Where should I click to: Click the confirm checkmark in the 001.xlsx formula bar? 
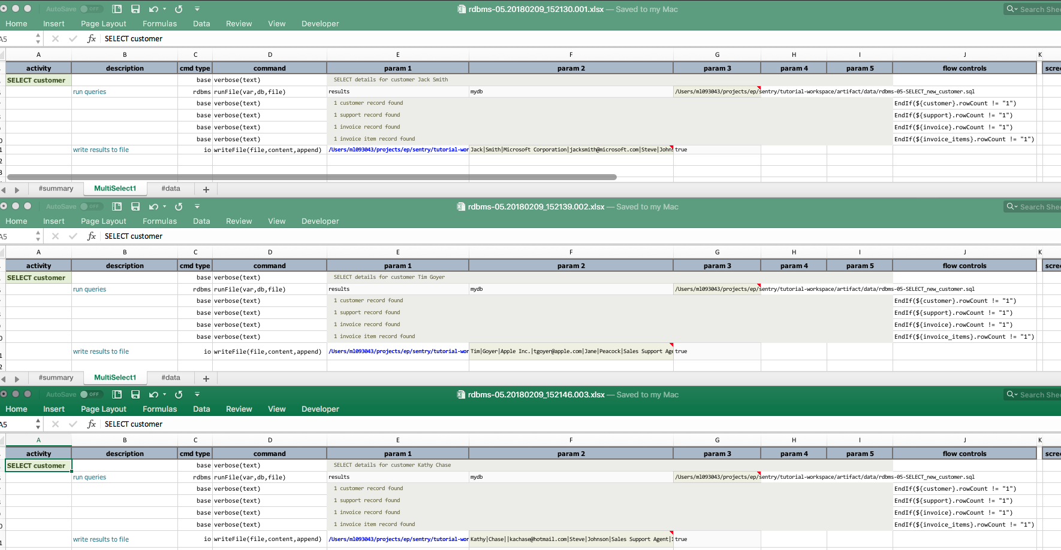(x=73, y=38)
